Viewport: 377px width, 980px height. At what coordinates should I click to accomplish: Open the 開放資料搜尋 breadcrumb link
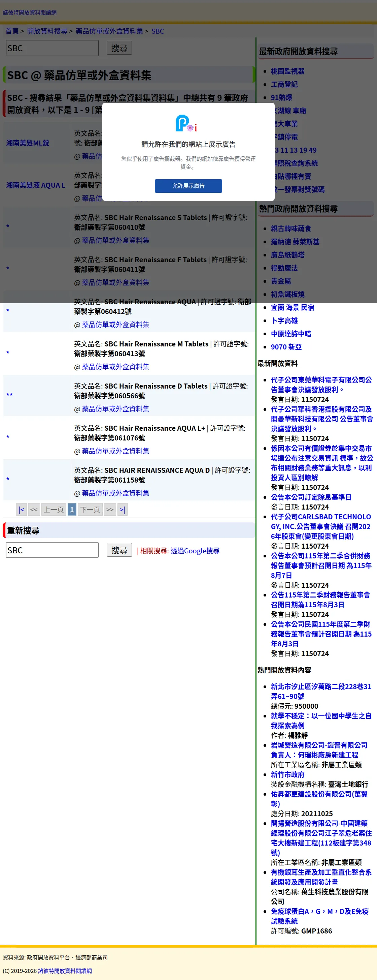(47, 31)
